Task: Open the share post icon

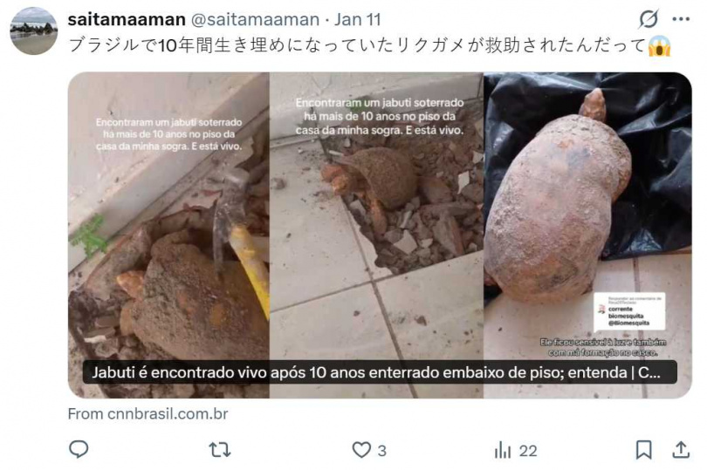Action: 681,450
